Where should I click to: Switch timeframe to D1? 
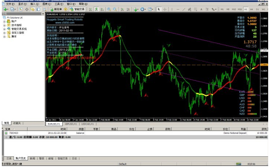[257, 9]
